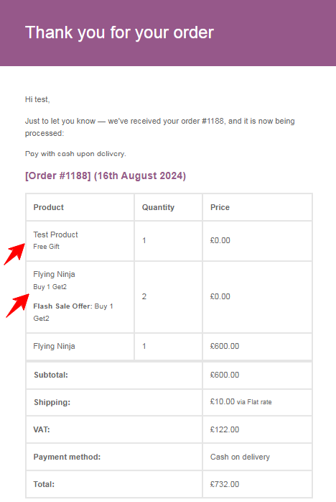Click the Quantity column header
Image resolution: width=336 pixels, height=502 pixels.
click(158, 207)
